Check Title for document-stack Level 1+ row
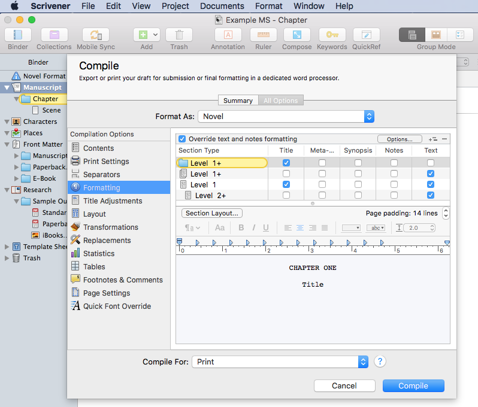Viewport: 478px width, 407px height. (x=286, y=174)
